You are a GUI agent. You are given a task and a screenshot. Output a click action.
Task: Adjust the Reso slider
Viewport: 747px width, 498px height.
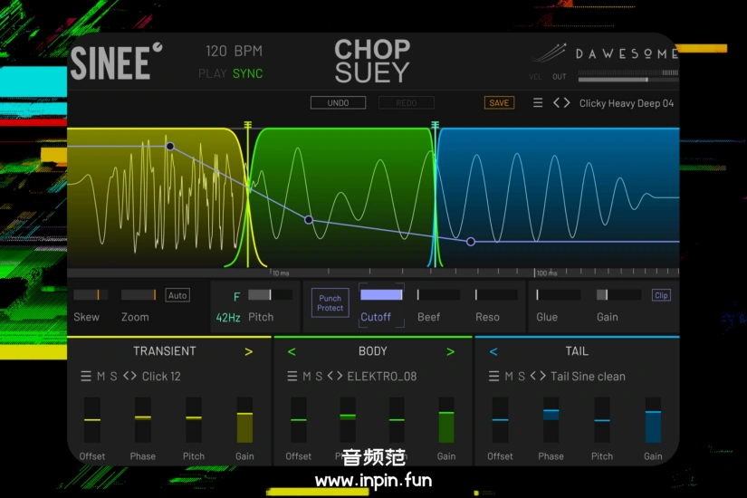(x=496, y=295)
